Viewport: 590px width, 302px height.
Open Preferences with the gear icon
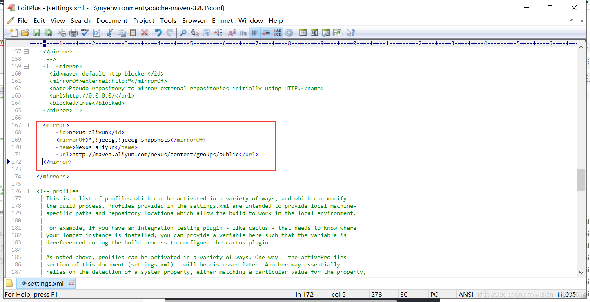point(289,33)
